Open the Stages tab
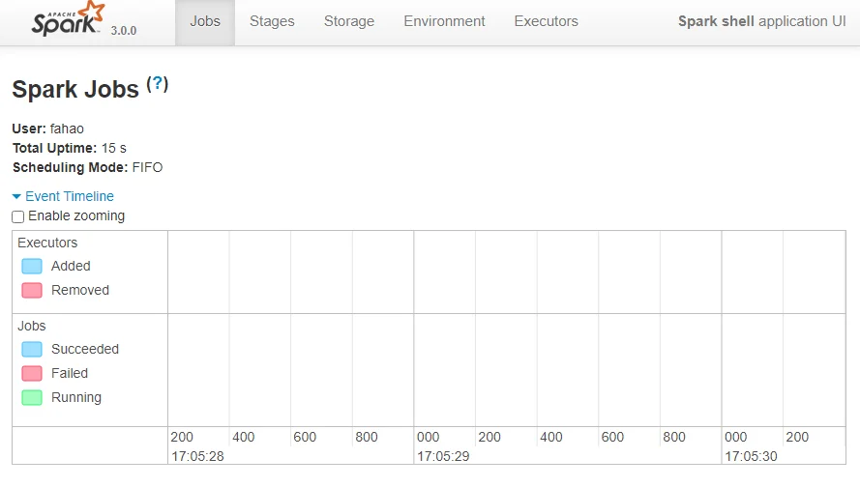 [x=272, y=21]
